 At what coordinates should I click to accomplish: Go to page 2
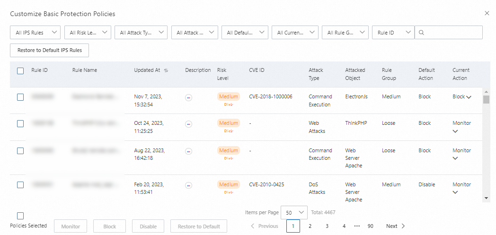(x=310, y=226)
